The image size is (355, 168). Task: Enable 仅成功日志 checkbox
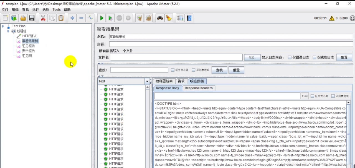pyautogui.click(x=314, y=57)
